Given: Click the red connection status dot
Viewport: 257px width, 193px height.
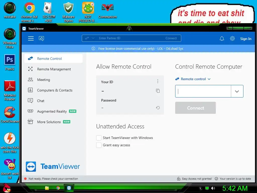Looking at the screenshot, I should point(25,179).
